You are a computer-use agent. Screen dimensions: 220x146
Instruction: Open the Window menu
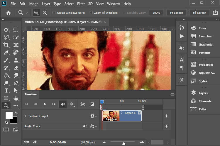113,4
